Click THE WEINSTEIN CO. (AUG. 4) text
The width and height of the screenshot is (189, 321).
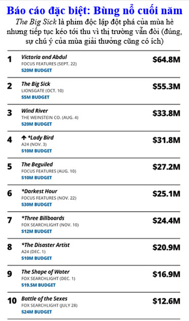click(50, 118)
